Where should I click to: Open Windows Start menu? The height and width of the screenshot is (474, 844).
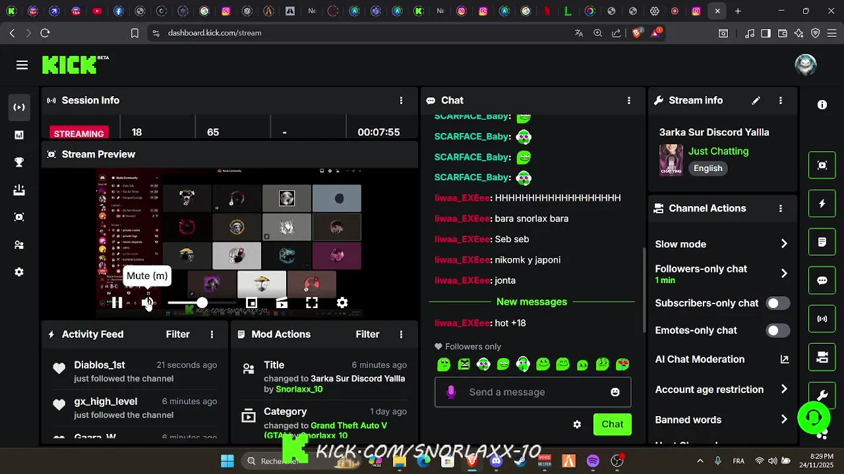pyautogui.click(x=227, y=461)
